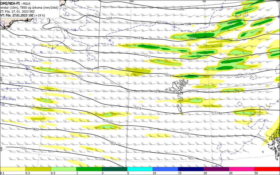This screenshot has height=175, width=280.
Task: Click the 1018 isobar label west of Faroes
Action: (x=138, y=108)
